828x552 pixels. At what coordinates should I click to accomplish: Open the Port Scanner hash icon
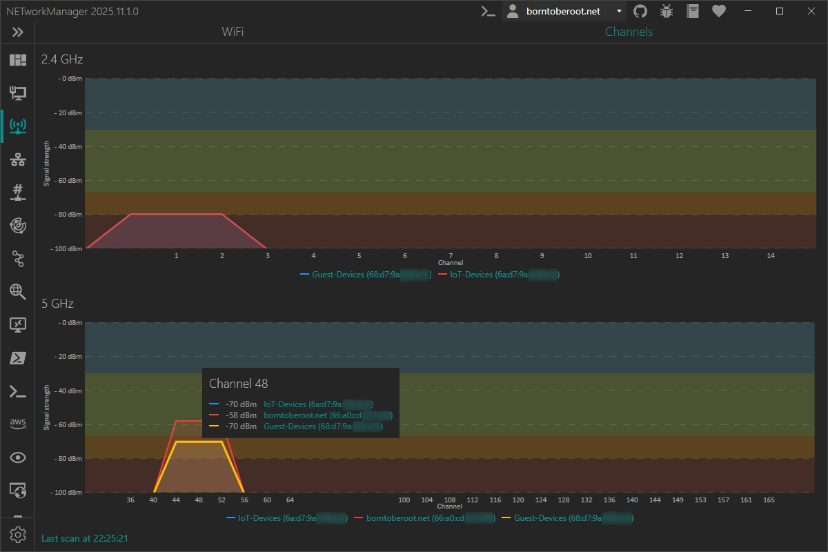[x=17, y=193]
